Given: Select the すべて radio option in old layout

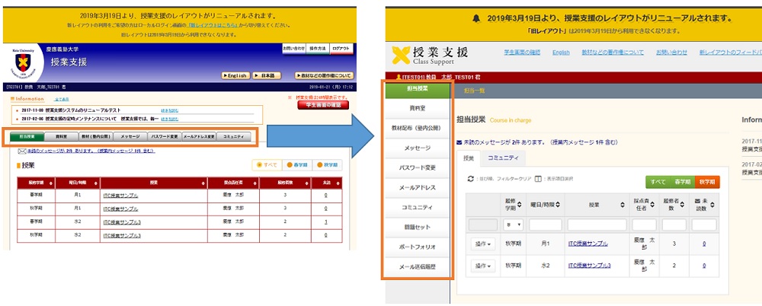Looking at the screenshot, I should click(261, 164).
